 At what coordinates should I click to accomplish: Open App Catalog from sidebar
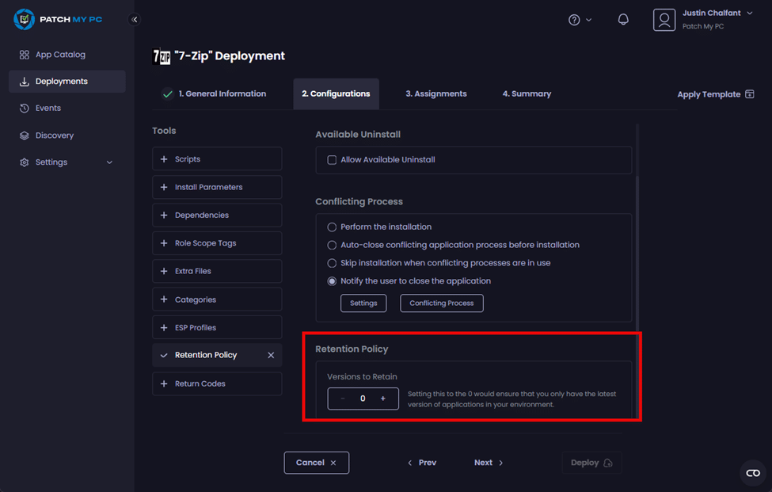60,55
